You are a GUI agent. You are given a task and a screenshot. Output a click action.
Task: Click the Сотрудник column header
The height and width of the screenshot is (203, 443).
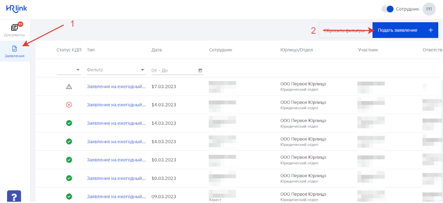220,50
